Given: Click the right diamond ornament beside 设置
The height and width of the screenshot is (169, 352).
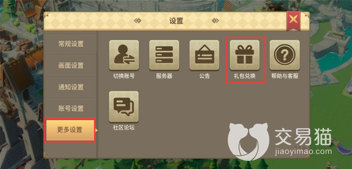Looking at the screenshot, I should [x=215, y=21].
